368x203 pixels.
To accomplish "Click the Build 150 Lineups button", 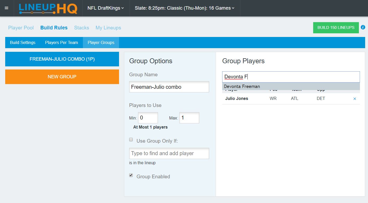I will point(336,28).
